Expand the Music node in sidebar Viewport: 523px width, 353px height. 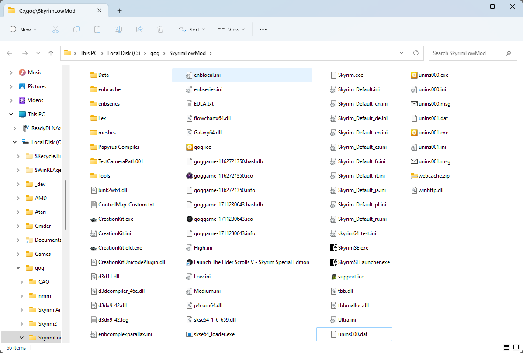tap(11, 72)
